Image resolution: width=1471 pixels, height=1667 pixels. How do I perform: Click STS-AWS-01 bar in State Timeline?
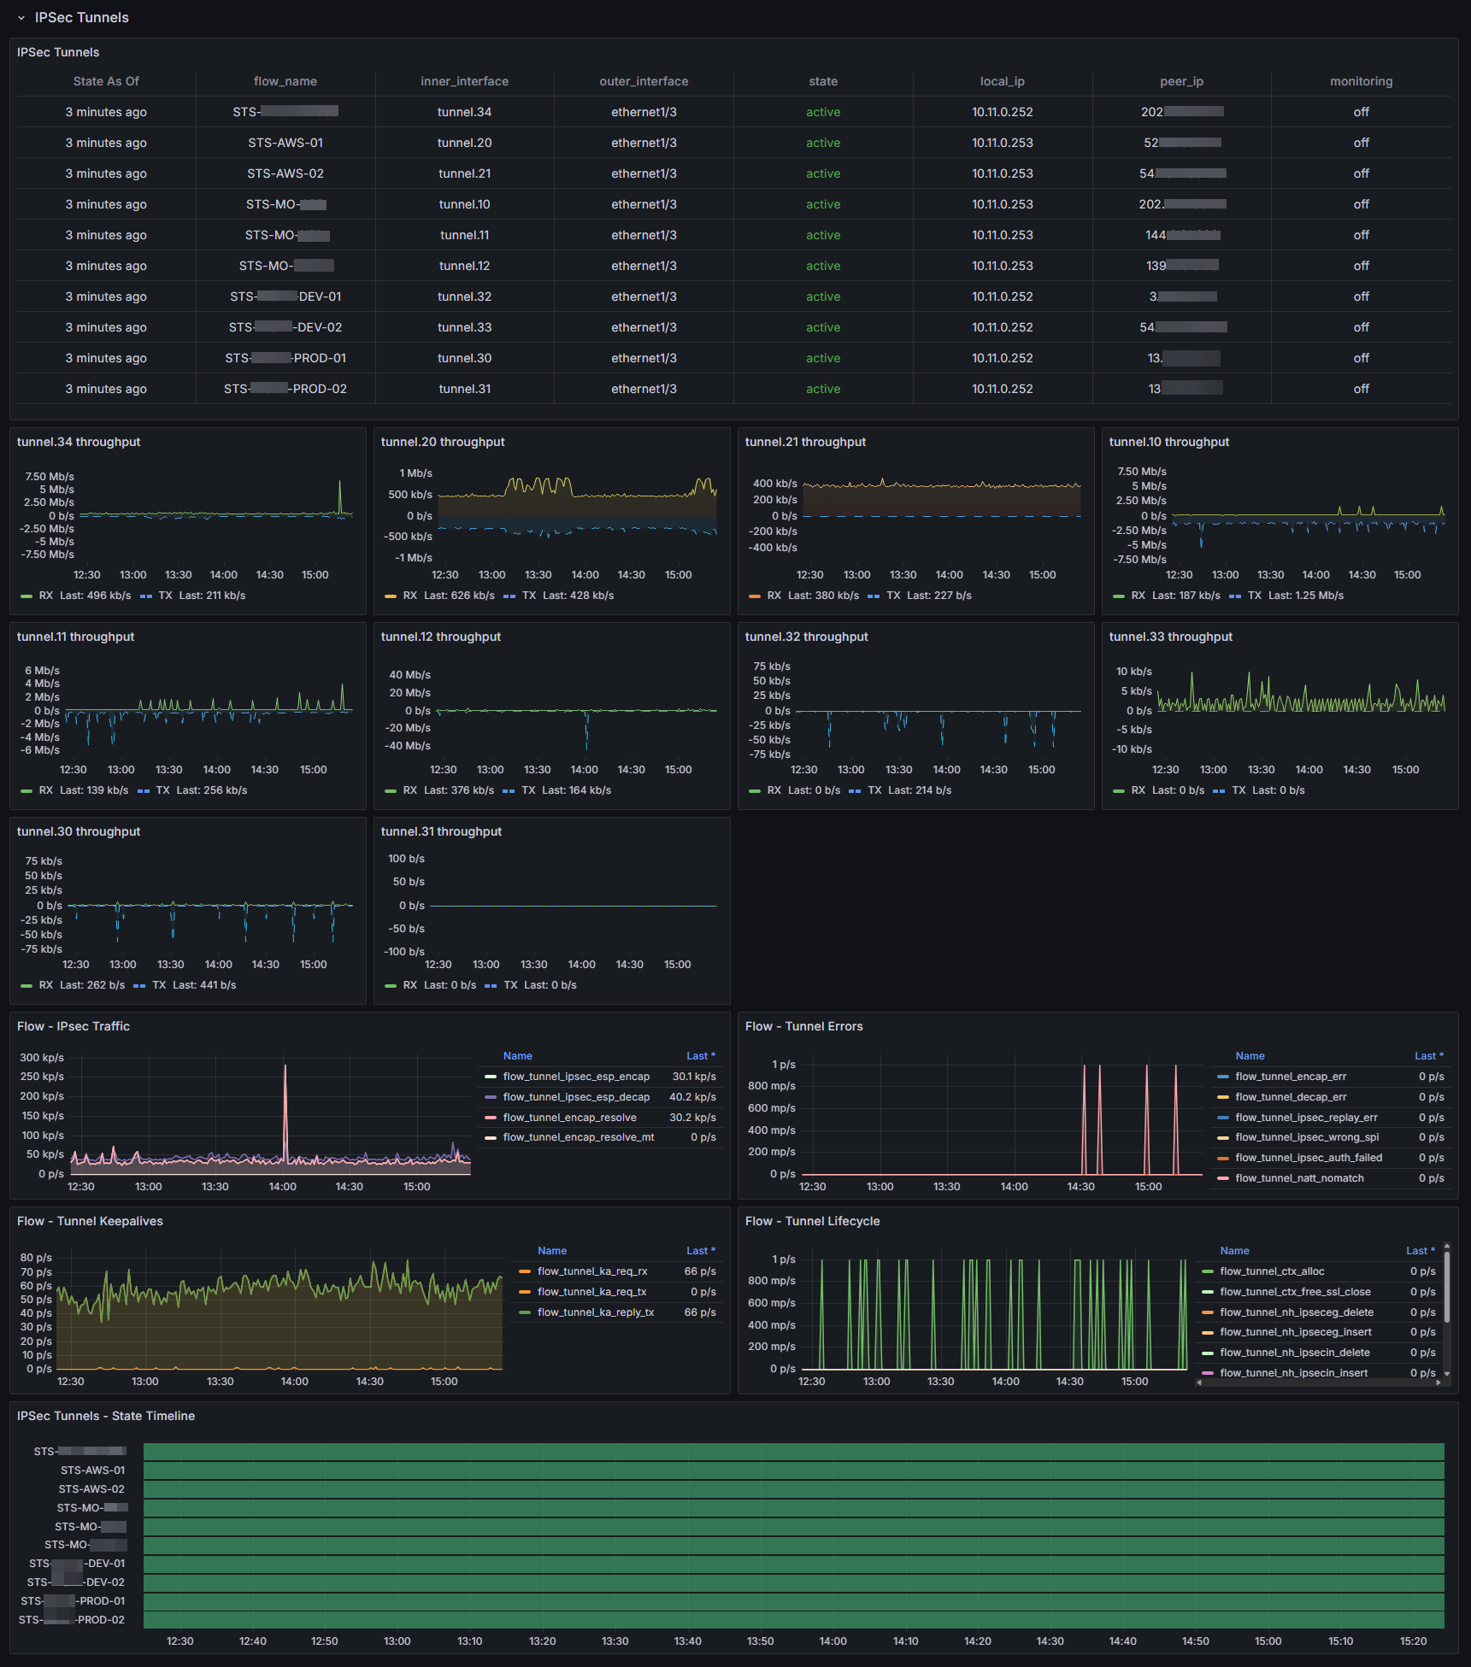click(793, 1470)
